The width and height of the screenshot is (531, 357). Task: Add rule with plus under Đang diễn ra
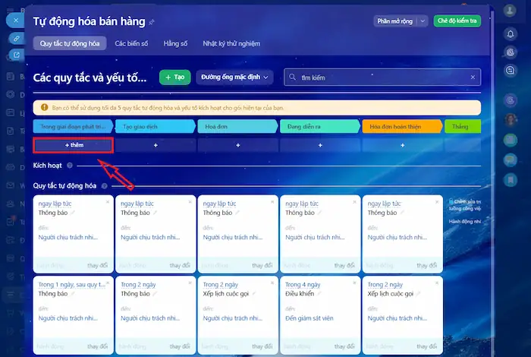pos(320,145)
